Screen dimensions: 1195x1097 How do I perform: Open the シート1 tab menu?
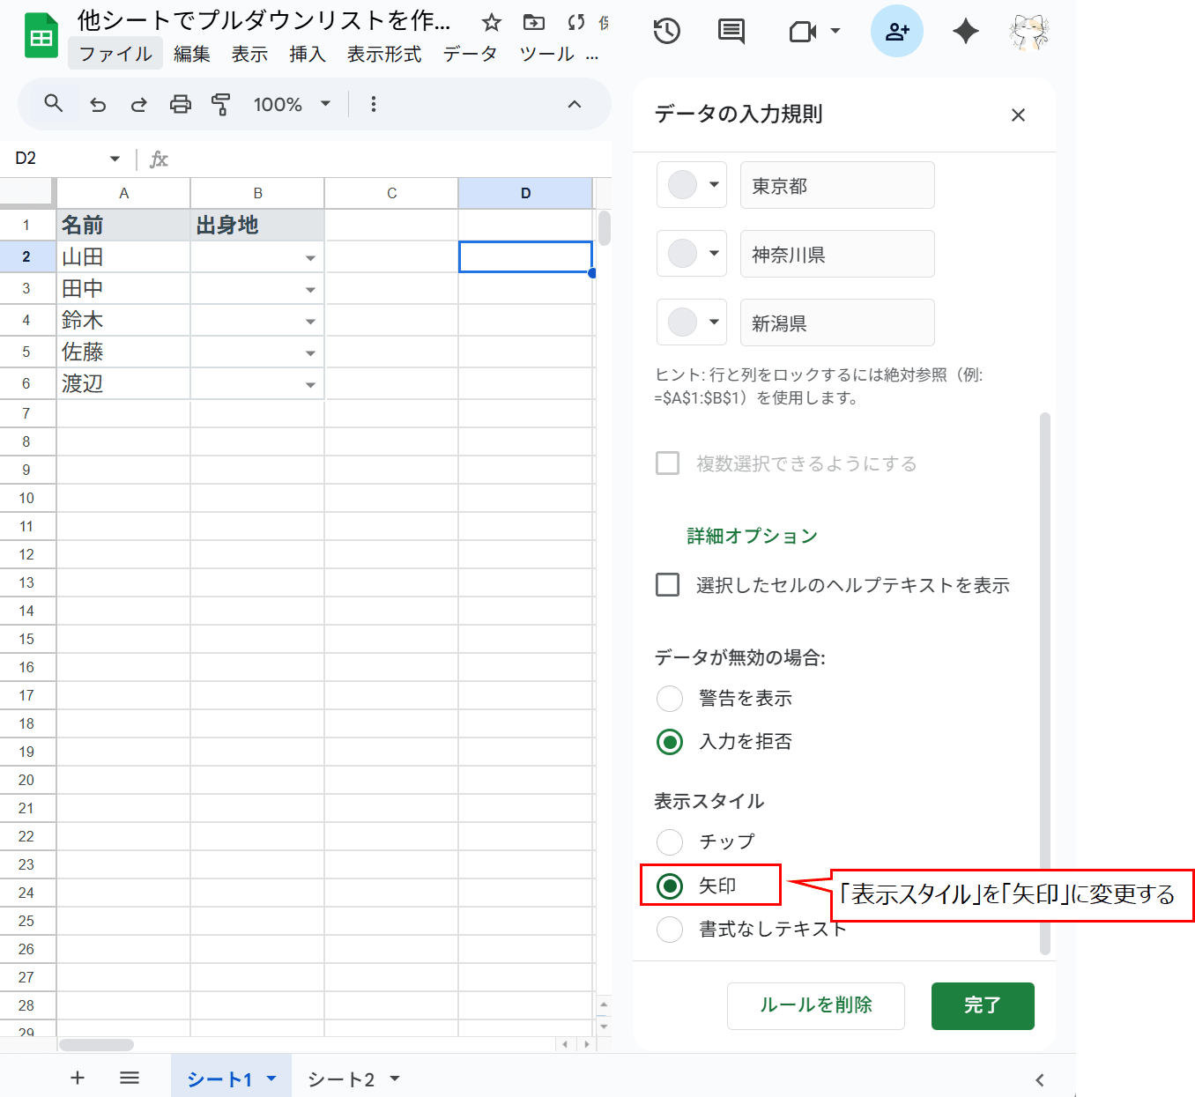click(x=272, y=1078)
